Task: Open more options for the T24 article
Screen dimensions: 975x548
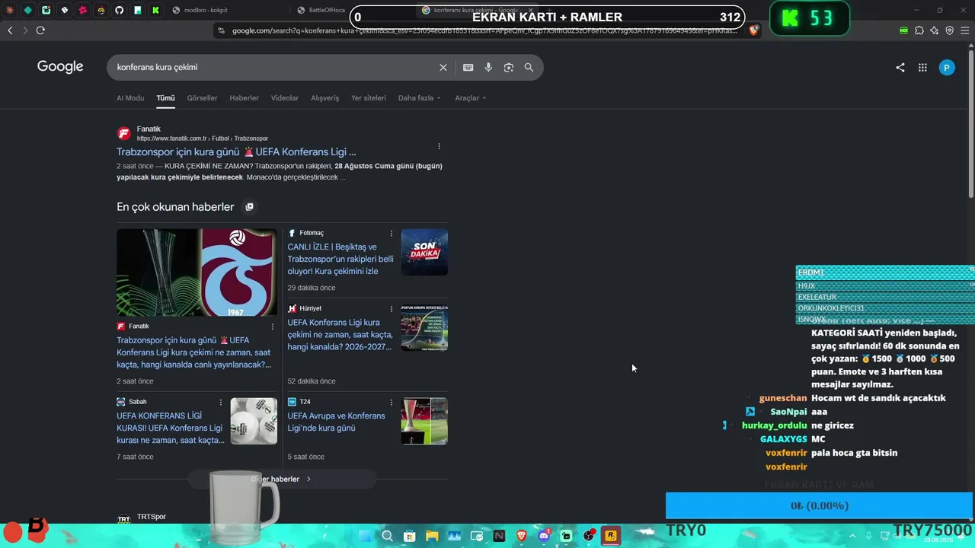Action: pyautogui.click(x=392, y=403)
